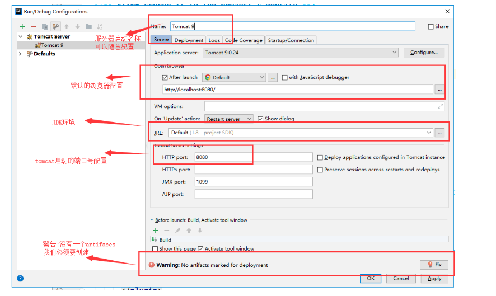This screenshot has width=496, height=296.
Task: Toggle Show dialog checkbox
Action: point(260,119)
